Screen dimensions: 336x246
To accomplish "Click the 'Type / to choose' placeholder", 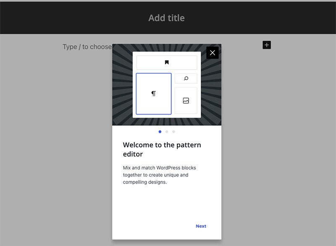I will (x=87, y=47).
